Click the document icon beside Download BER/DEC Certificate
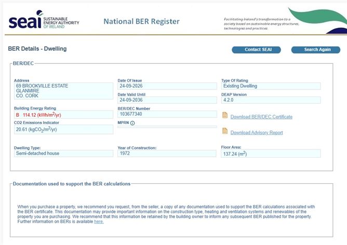 225,115
